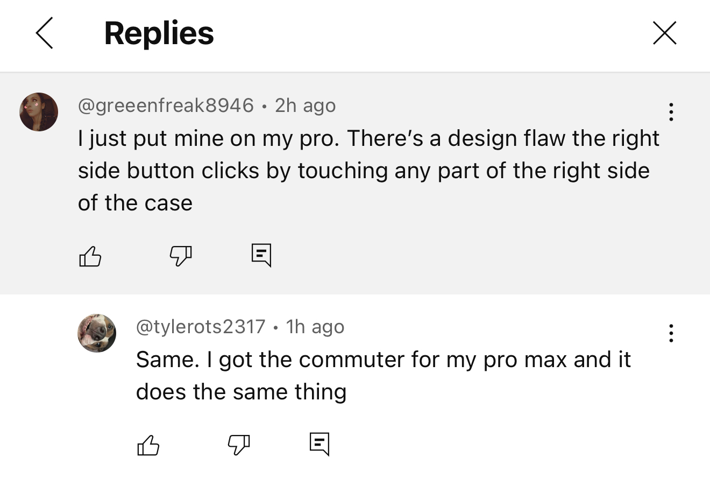Open @greeenfreak8946's profile picture

click(39, 112)
